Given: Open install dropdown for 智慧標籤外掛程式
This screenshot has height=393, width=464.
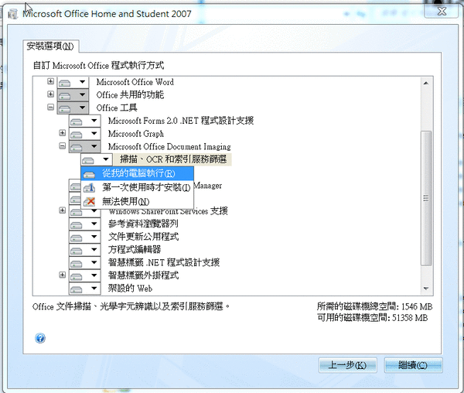Looking at the screenshot, I should [x=84, y=276].
